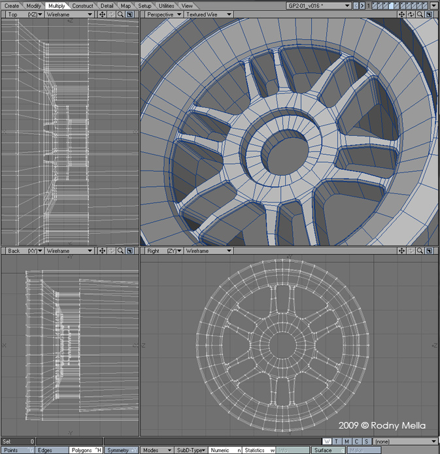Image resolution: width=440 pixels, height=454 pixels.
Task: Open the Numeric panel
Action: tap(225, 450)
